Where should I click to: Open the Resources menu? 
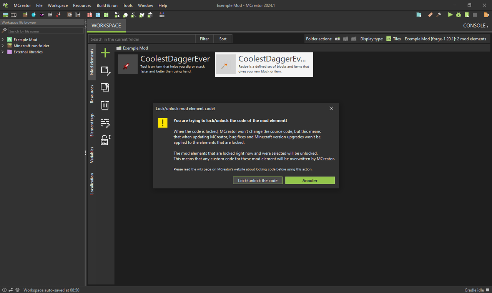[x=82, y=5]
